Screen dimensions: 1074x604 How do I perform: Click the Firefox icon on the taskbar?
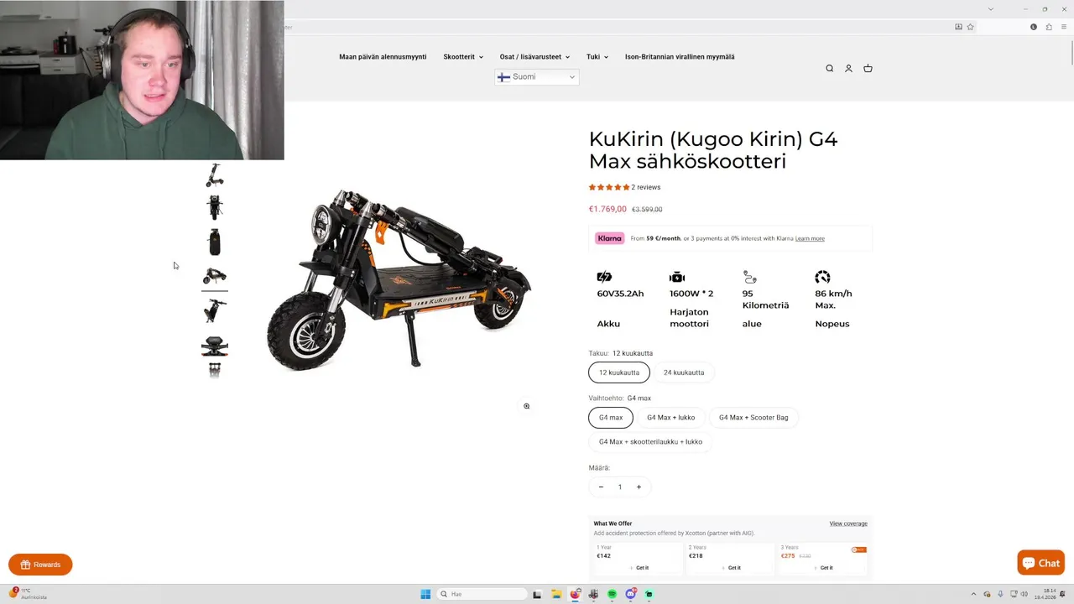pos(575,594)
